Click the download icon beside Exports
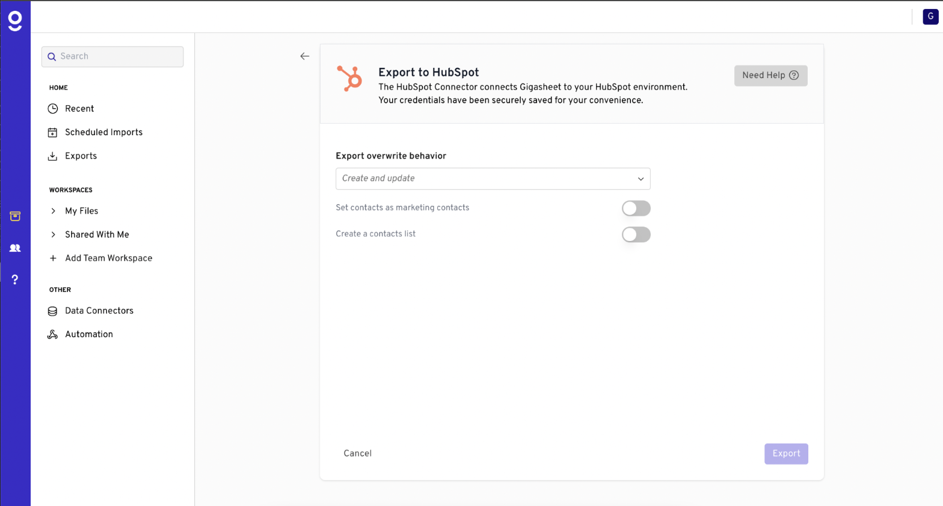The height and width of the screenshot is (506, 943). [x=53, y=156]
